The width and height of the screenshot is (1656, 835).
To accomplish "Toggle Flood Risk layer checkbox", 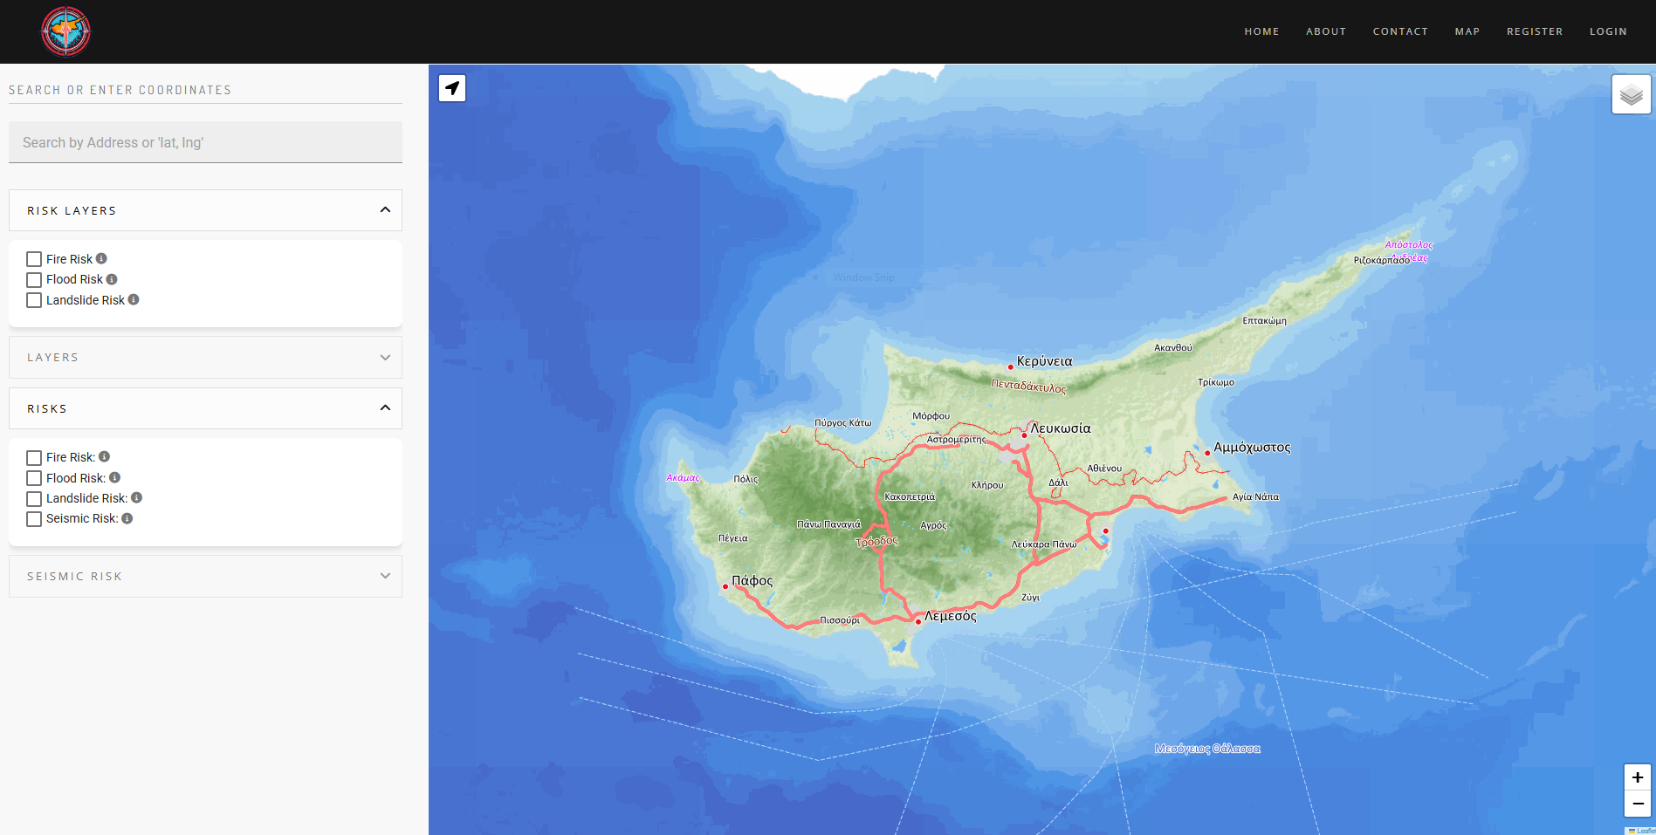I will [x=34, y=280].
